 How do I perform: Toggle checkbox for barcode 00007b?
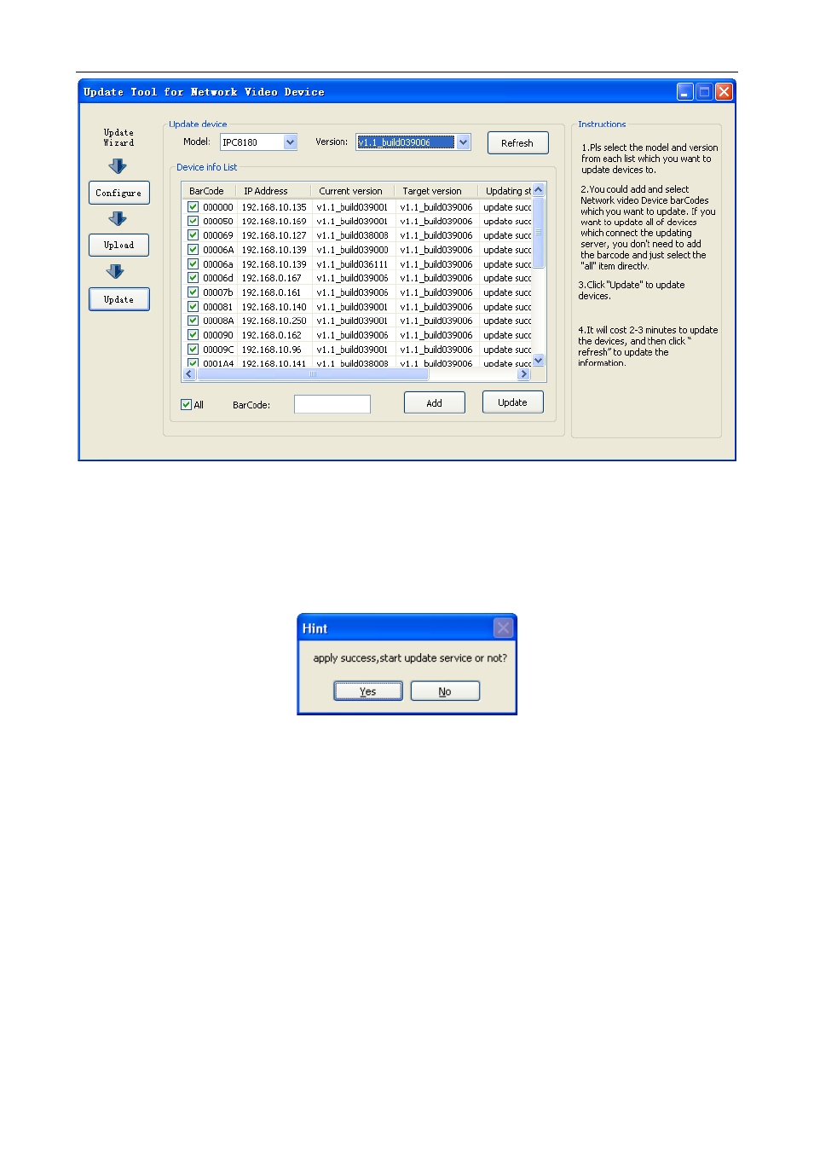pyautogui.click(x=193, y=292)
